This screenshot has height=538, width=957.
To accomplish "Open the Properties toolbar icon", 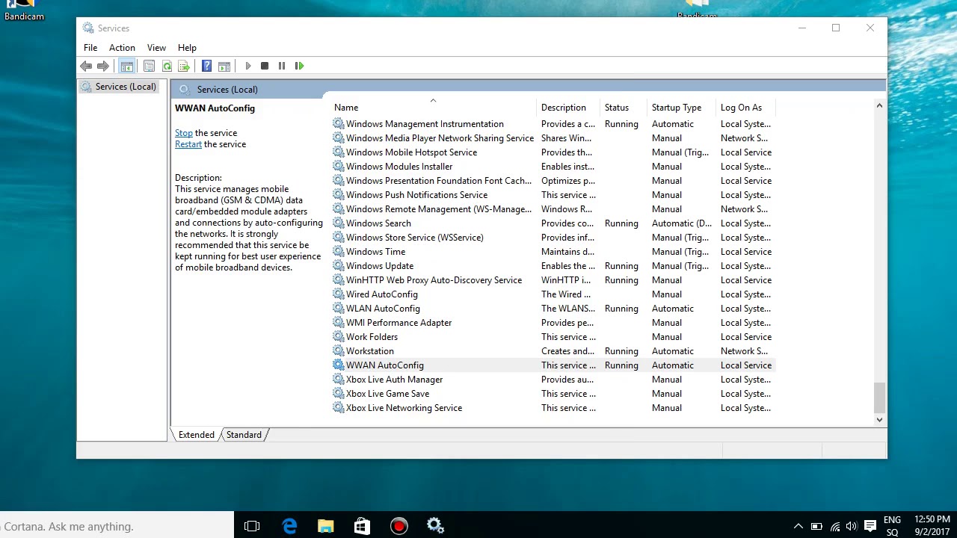I will coord(149,66).
